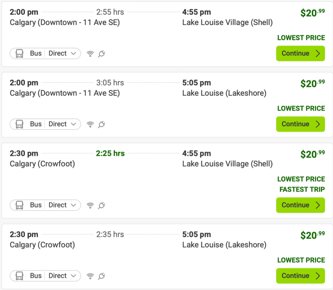
Task: Click power outlet icon on 2:25 hrs trip
Action: tap(101, 205)
